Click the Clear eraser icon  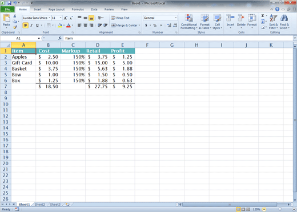point(263,27)
